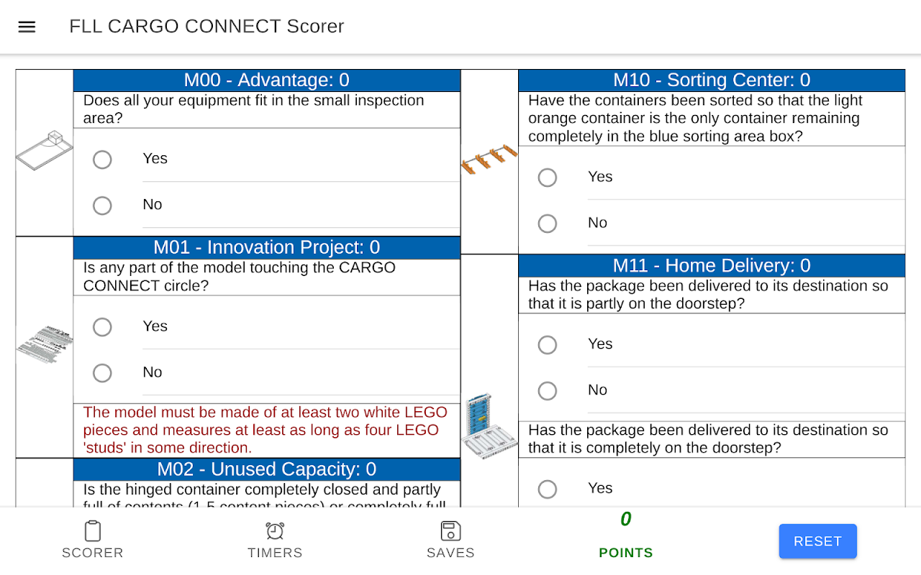Select Yes for package completely on doorstep

pos(548,489)
